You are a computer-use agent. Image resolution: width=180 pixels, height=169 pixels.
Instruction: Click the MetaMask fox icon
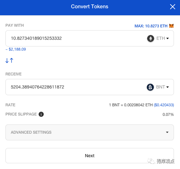tap(171, 26)
